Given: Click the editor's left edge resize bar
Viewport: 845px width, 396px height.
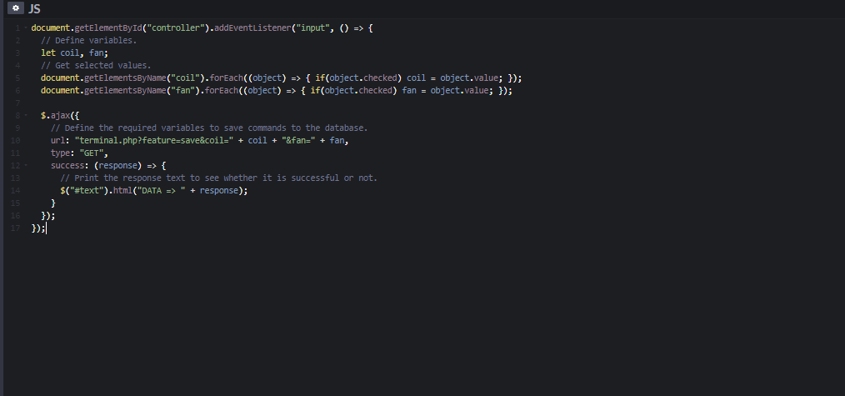Looking at the screenshot, I should (2, 200).
